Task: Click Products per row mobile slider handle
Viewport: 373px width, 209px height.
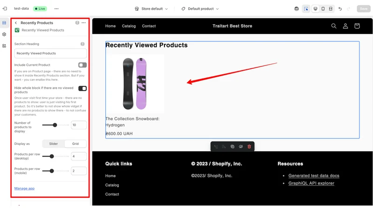Action: click(x=52, y=171)
